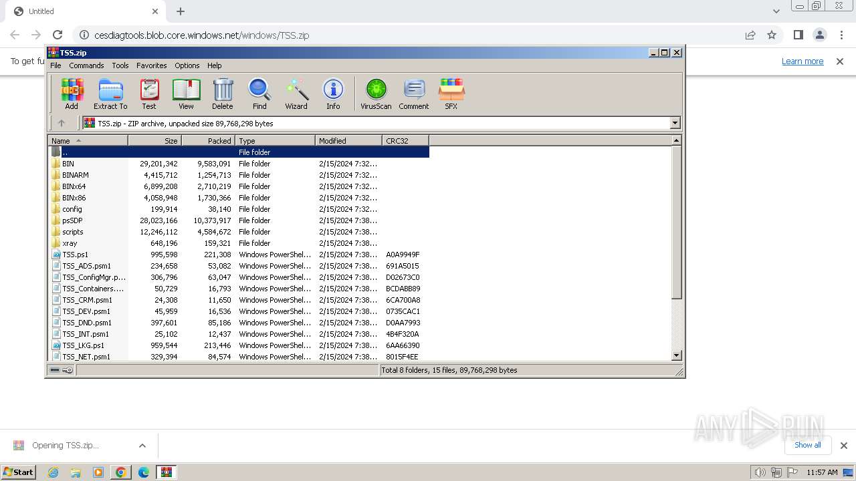Reload the Chrome page

point(58,35)
